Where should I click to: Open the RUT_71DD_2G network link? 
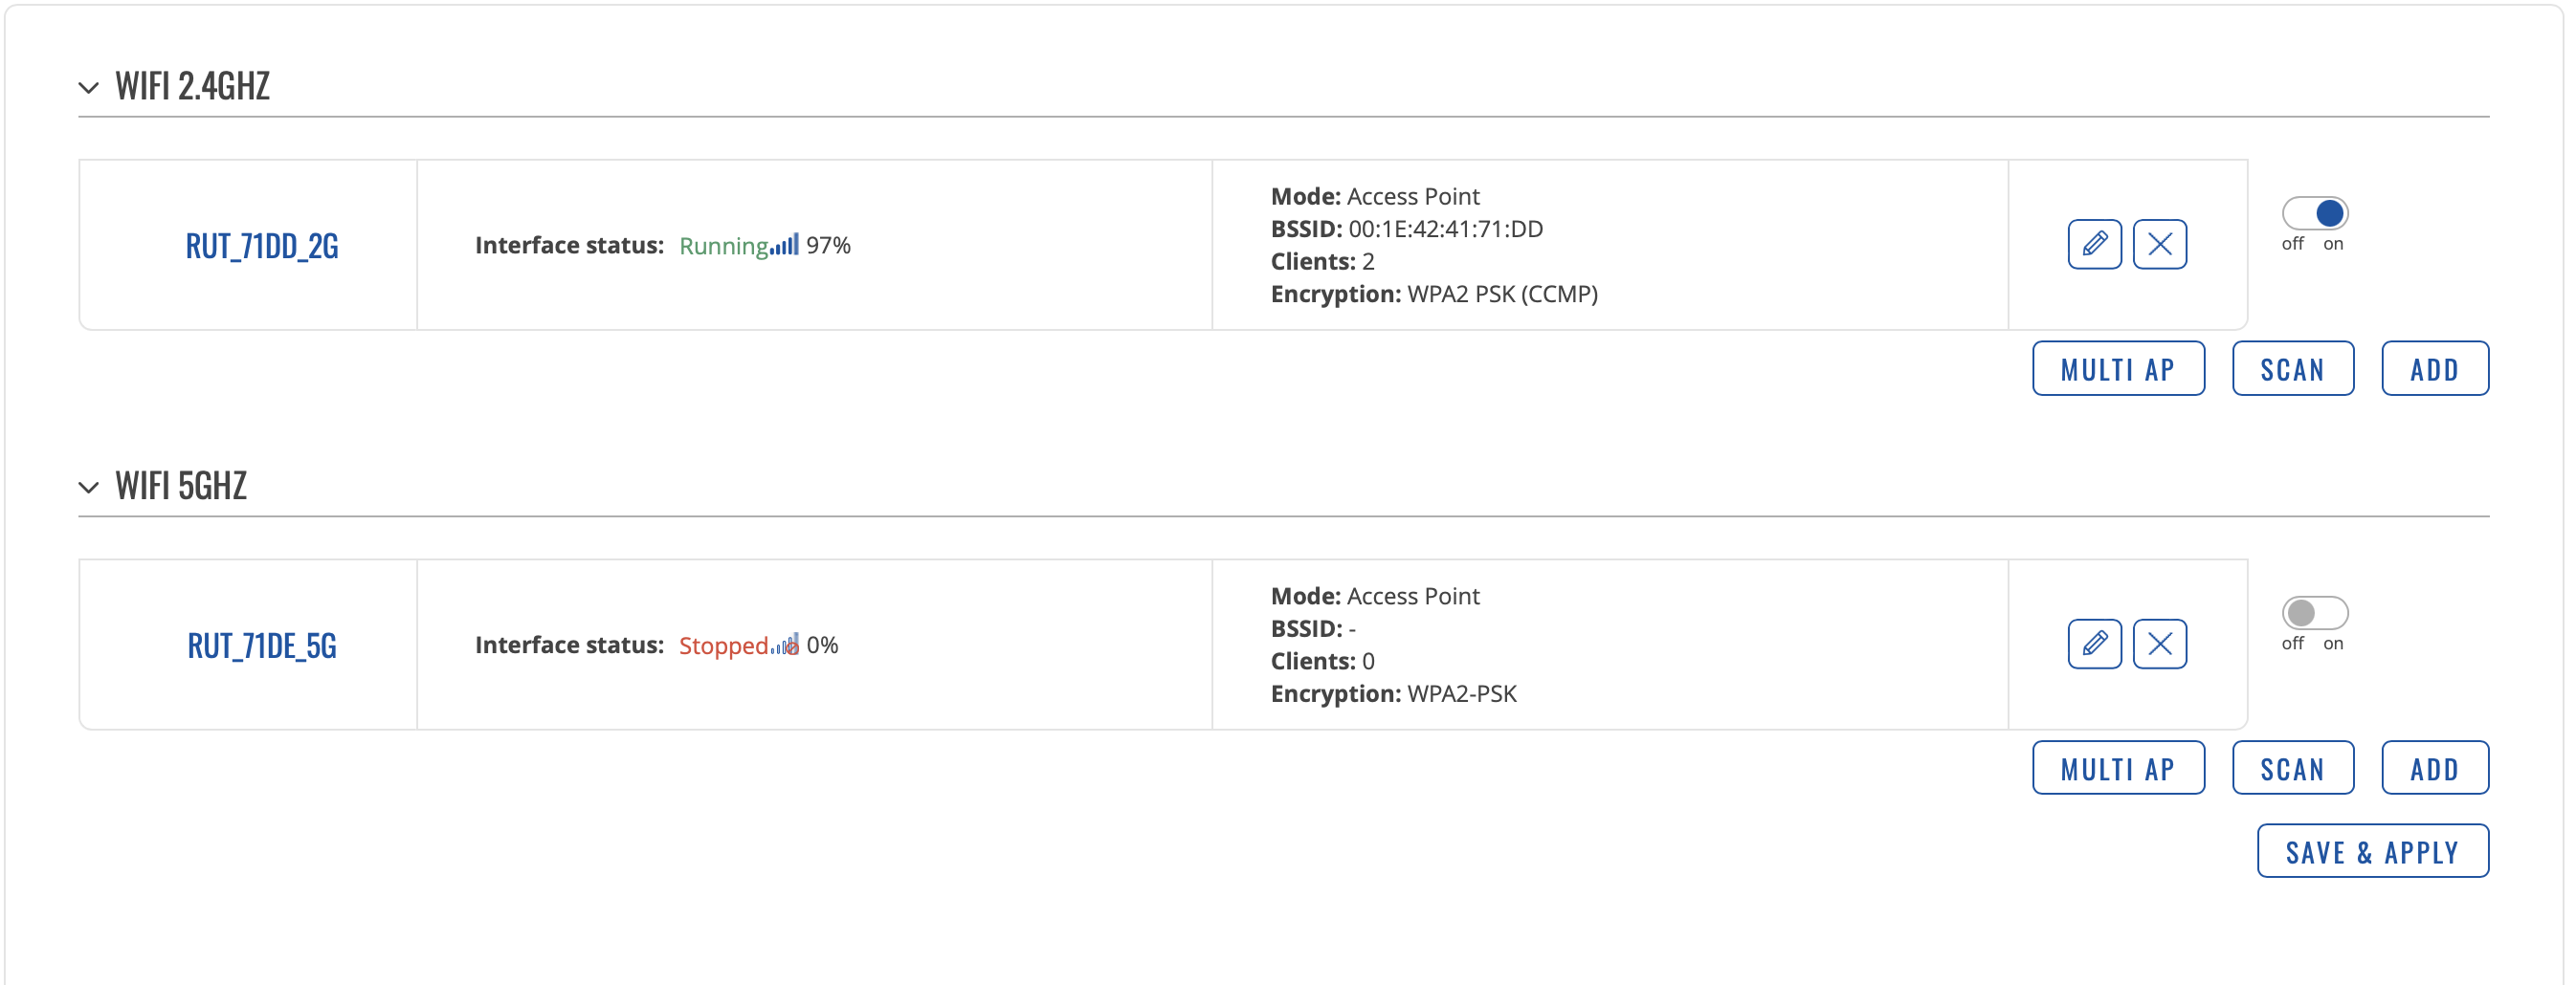[262, 246]
